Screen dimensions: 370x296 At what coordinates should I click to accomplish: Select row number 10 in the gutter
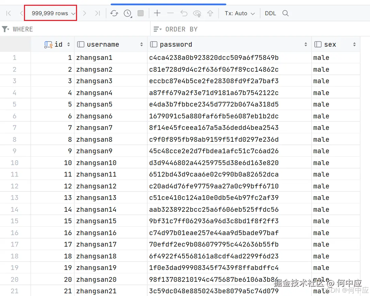tap(15, 163)
